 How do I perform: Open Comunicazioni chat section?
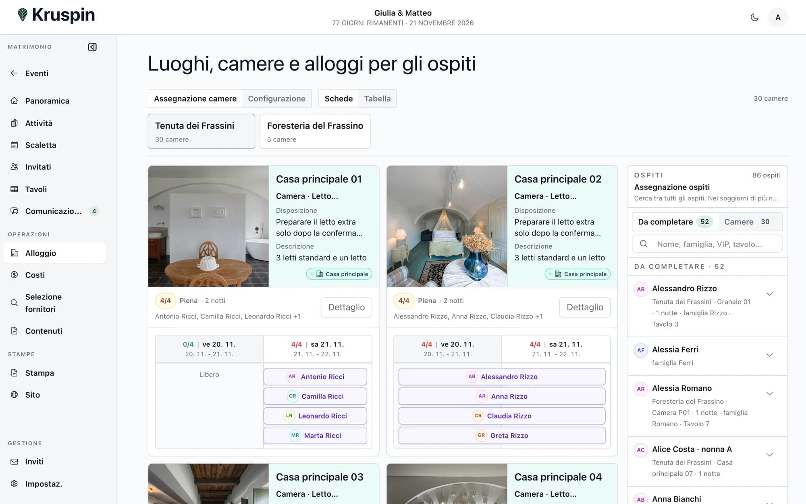tap(54, 211)
